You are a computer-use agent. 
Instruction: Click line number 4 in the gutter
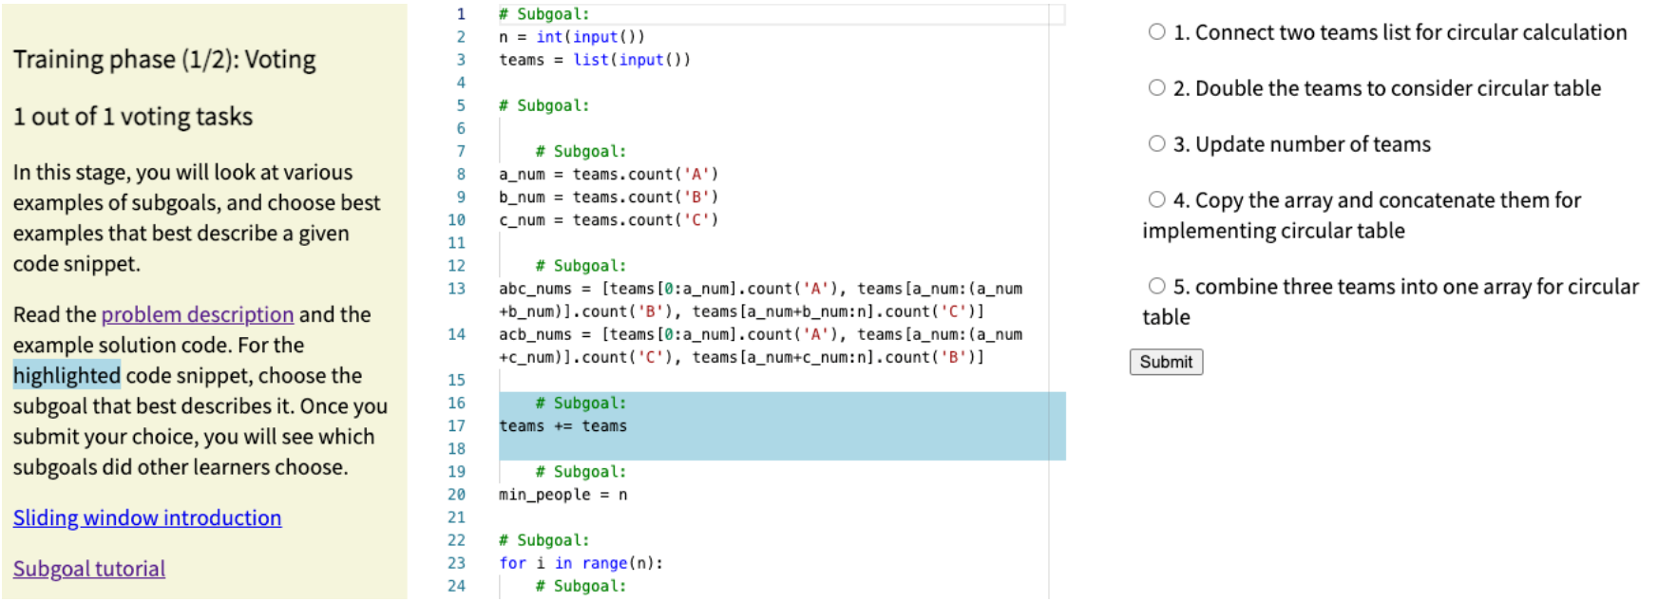[461, 83]
